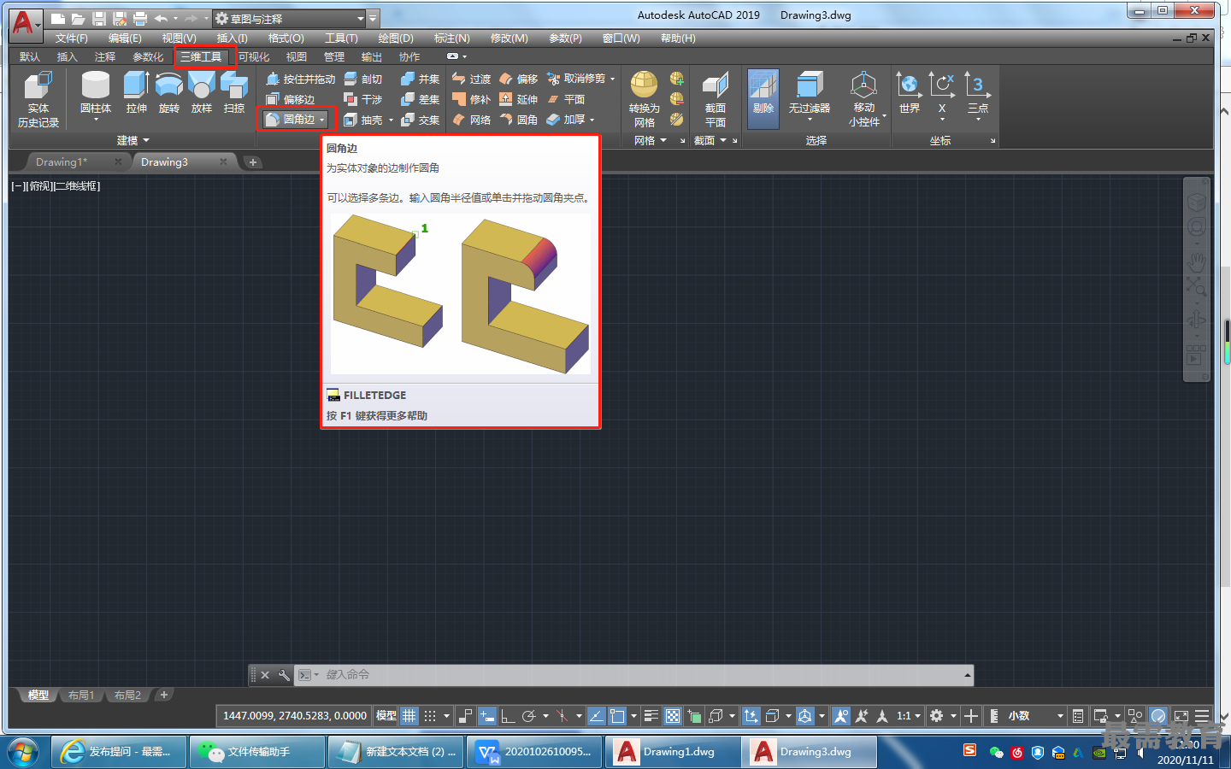Click the 剖切 slice tool
The height and width of the screenshot is (769, 1231).
(x=363, y=79)
